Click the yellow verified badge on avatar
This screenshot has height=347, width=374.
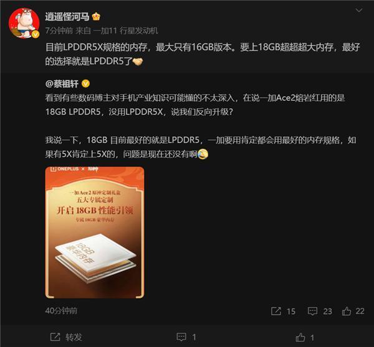pos(36,34)
